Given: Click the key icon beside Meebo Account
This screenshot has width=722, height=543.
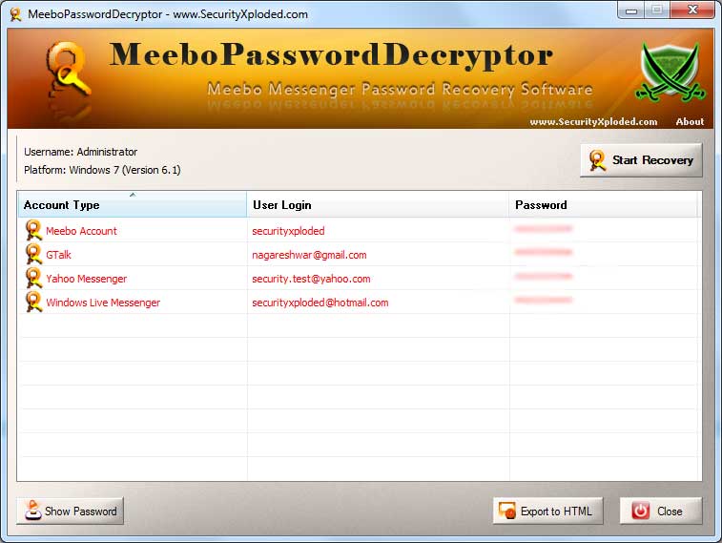Looking at the screenshot, I should pos(33,230).
